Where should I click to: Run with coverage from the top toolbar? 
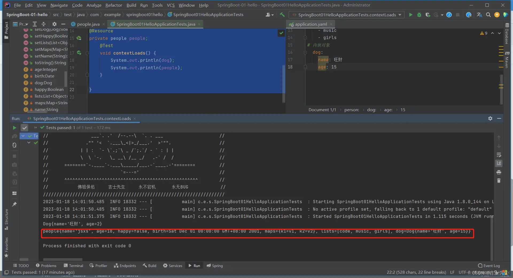pyautogui.click(x=428, y=15)
